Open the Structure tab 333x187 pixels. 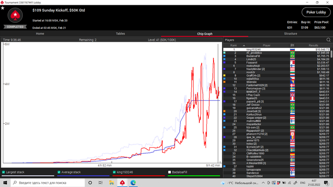291,34
